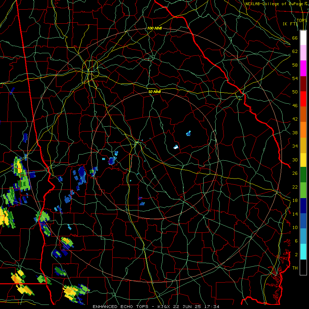Click the NEXLAB-College of DuPage credit text
Image resolution: width=309 pixels, height=309 pixels.
tap(274, 4)
